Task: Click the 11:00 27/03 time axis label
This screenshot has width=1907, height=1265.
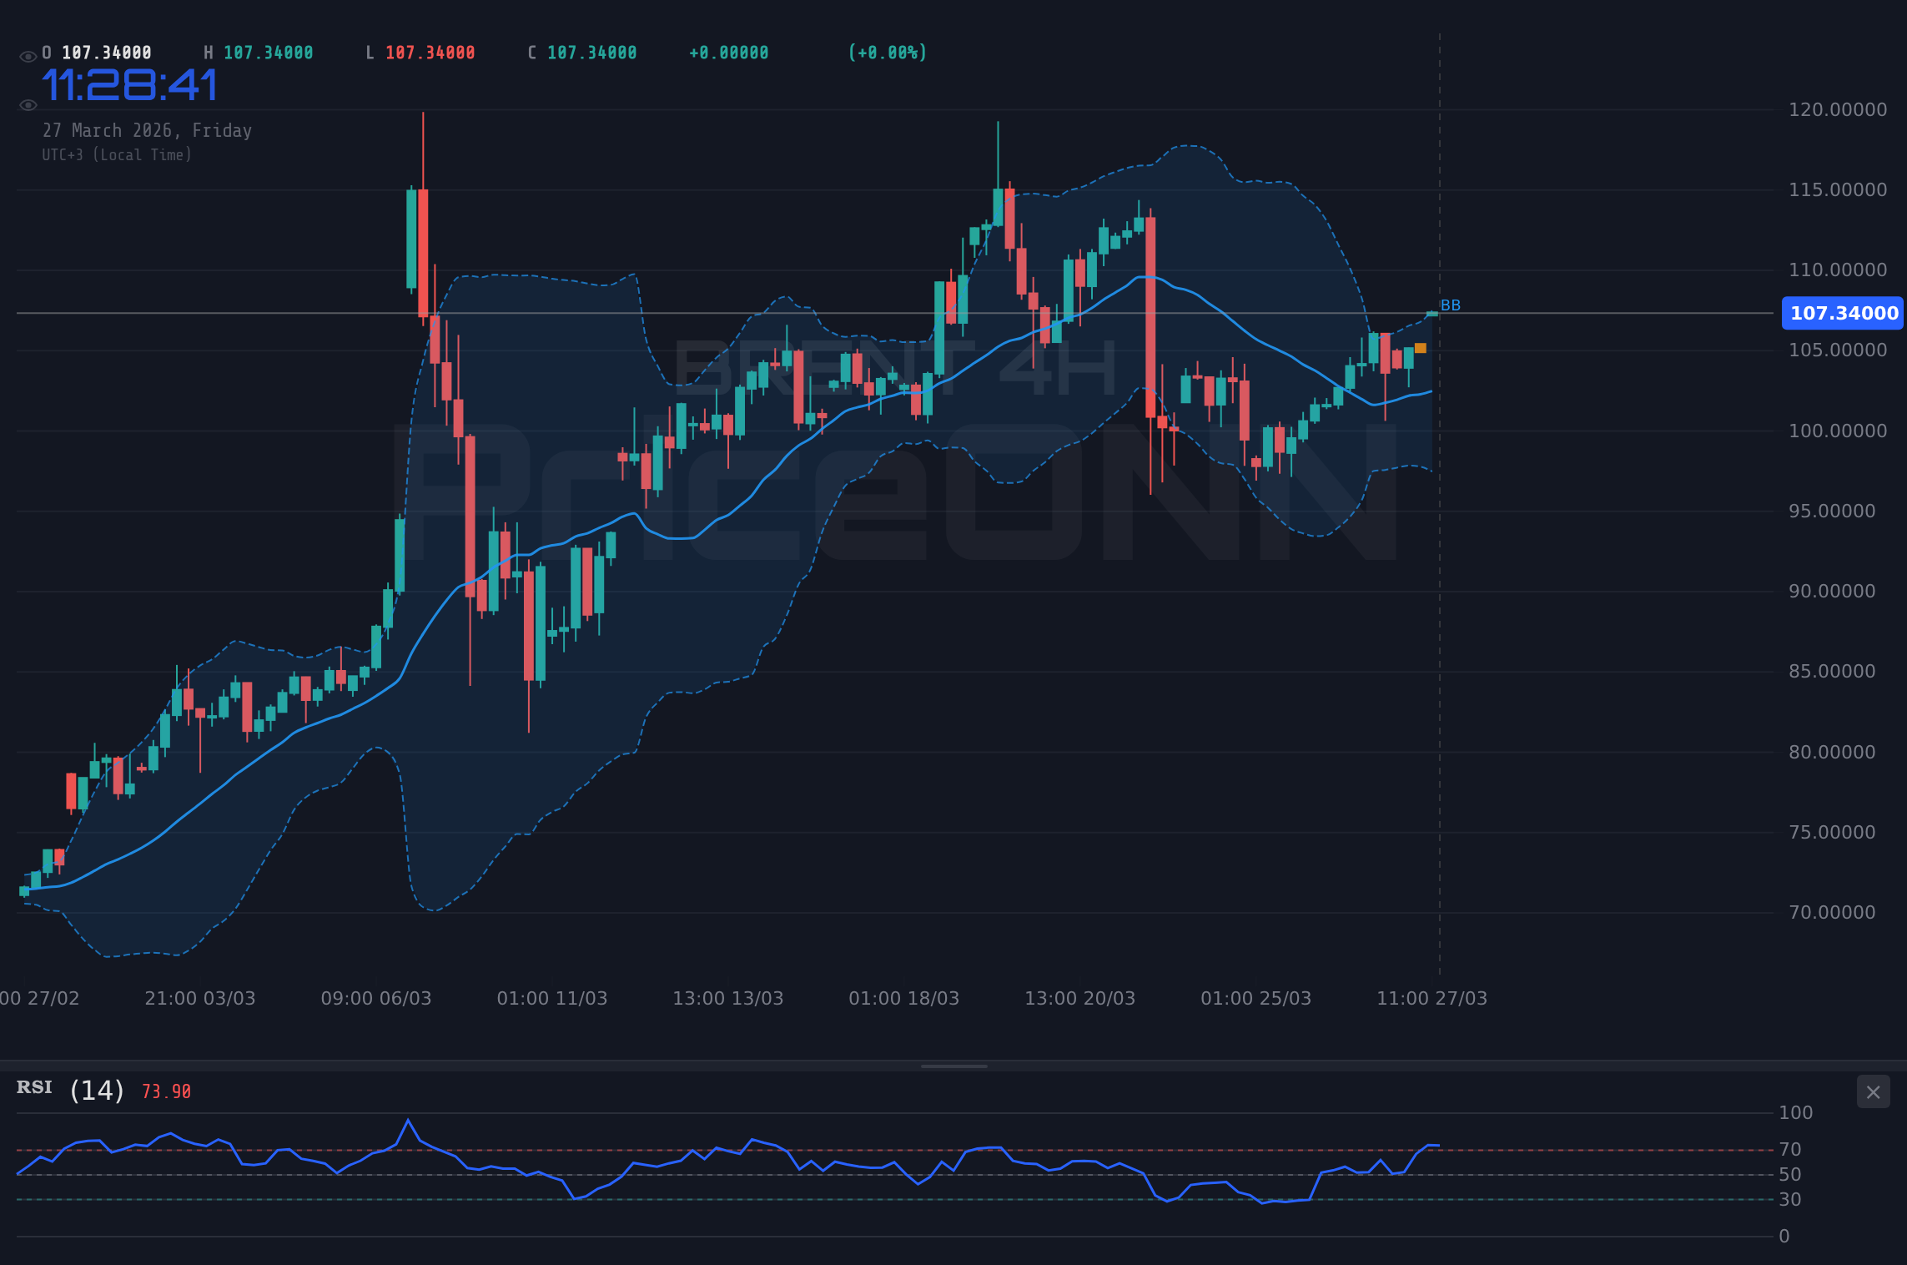Action: [1432, 997]
